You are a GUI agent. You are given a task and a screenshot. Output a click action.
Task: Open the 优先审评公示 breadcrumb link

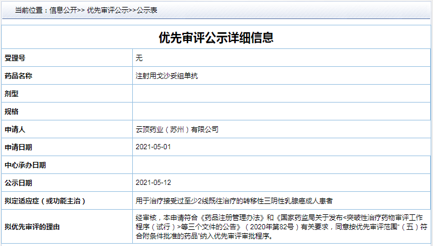coord(108,10)
